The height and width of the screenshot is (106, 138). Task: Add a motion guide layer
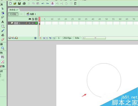click(13, 38)
